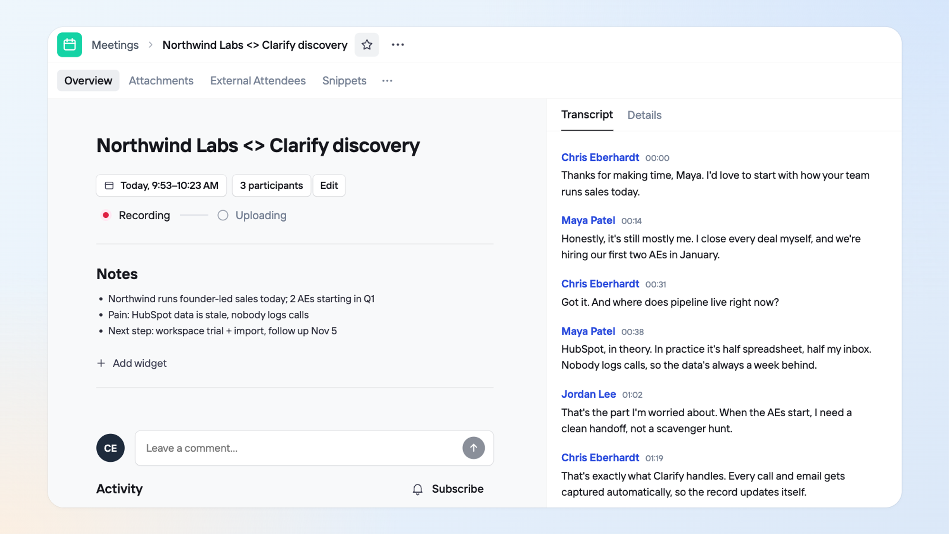This screenshot has width=949, height=534.
Task: Open the 3 participants button
Action: point(271,185)
